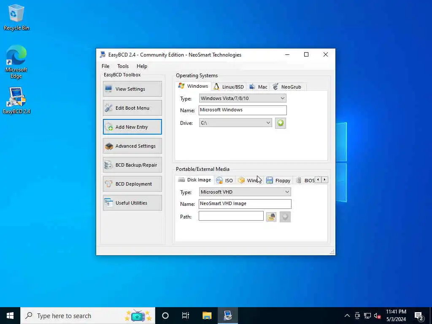The image size is (432, 324).
Task: Select the ISO tab
Action: [224, 181]
